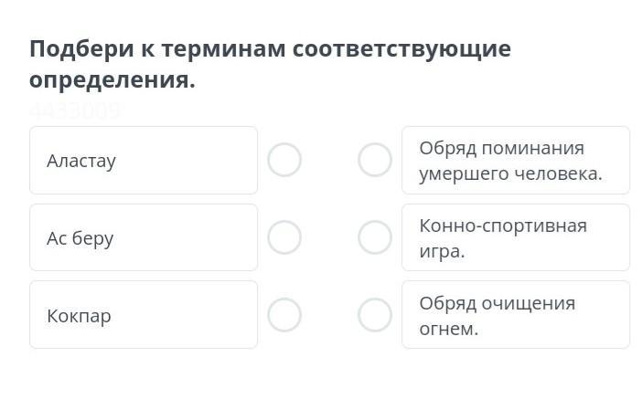Select the circle next to Аластау
642x399 pixels.
click(284, 160)
